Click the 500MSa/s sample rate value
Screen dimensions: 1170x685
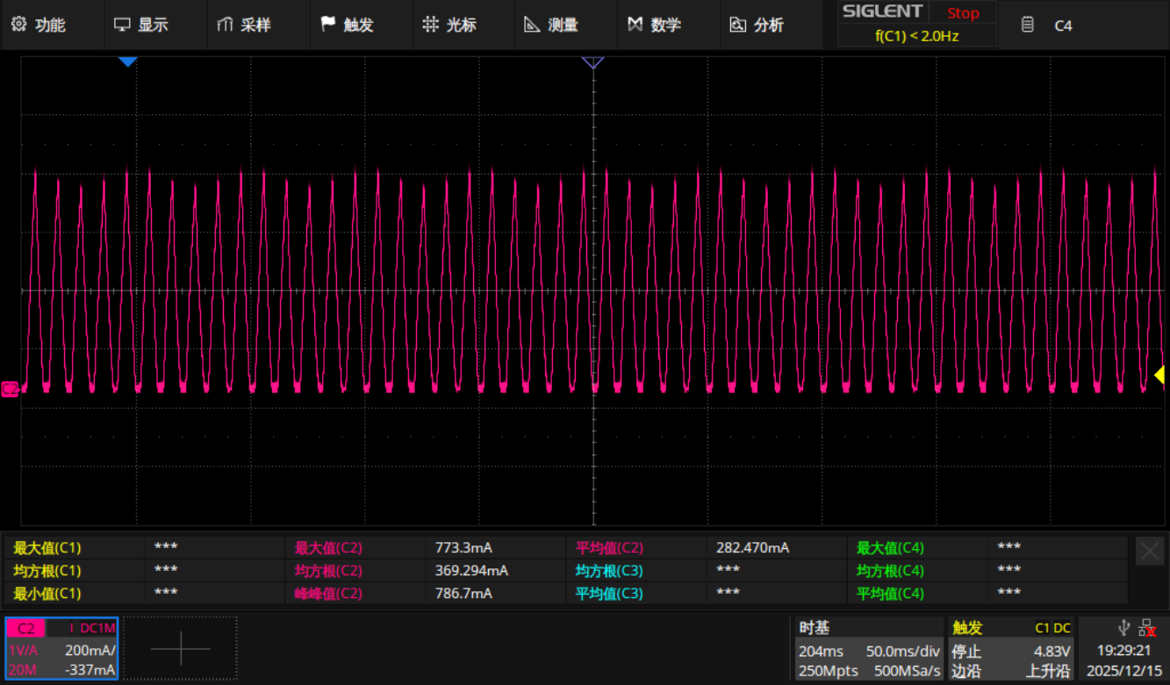point(908,671)
